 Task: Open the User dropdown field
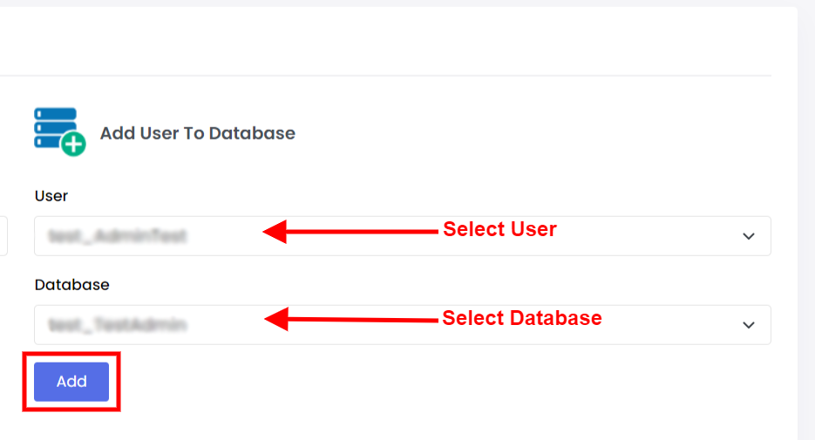pyautogui.click(x=401, y=236)
